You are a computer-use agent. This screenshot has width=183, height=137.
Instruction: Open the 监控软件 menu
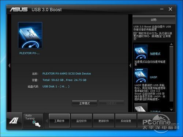pos(81,121)
